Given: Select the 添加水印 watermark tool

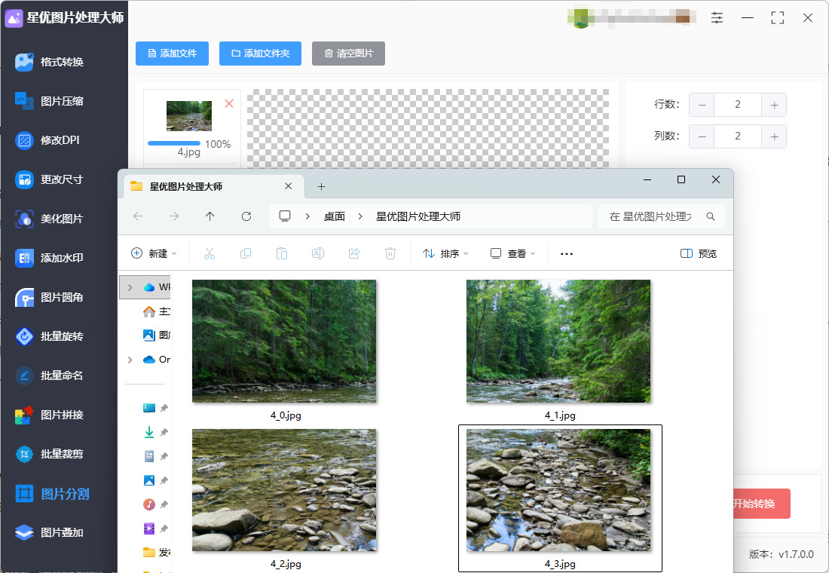Looking at the screenshot, I should coord(60,258).
